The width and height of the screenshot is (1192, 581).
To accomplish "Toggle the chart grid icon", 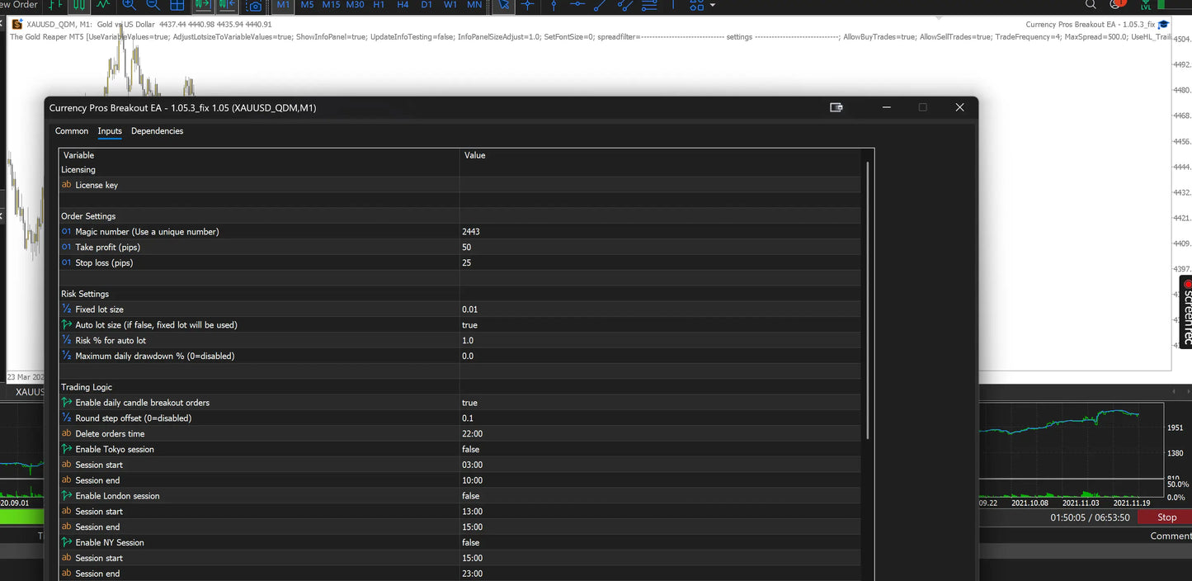I will click(x=177, y=5).
